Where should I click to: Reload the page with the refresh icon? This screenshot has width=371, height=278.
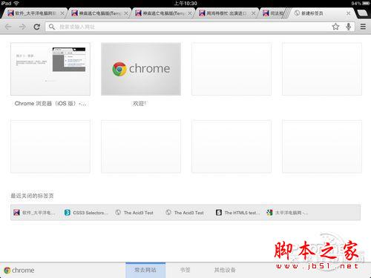pos(37,27)
